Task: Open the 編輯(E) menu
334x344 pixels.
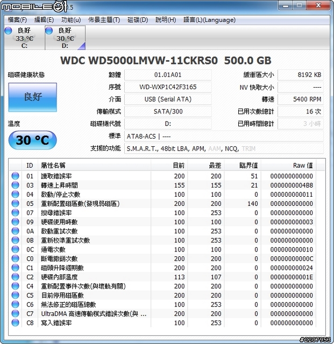Action: (x=44, y=20)
